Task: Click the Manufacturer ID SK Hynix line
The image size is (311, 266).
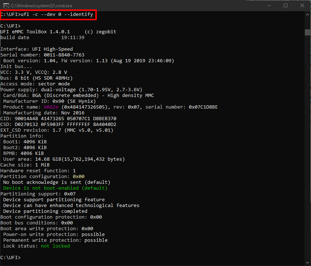Action: [x=49, y=101]
